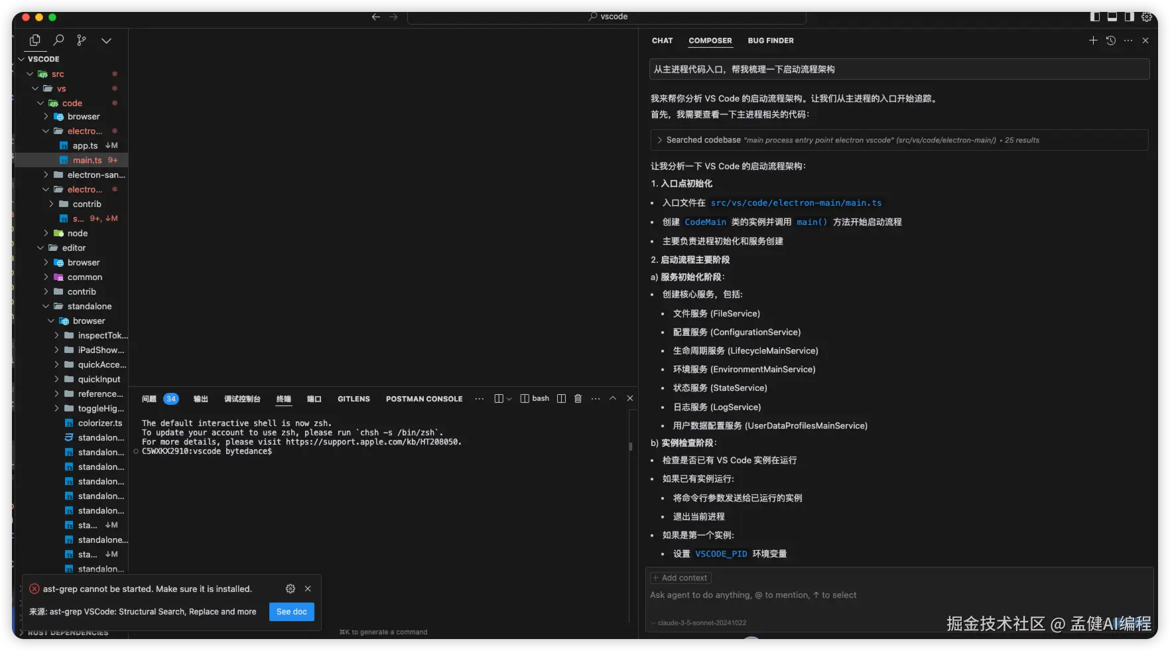Open more terminal actions beside the trash
The image size is (1170, 651).
click(596, 399)
